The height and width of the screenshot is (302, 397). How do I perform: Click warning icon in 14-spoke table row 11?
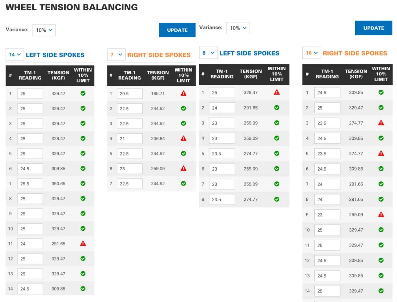(x=83, y=244)
